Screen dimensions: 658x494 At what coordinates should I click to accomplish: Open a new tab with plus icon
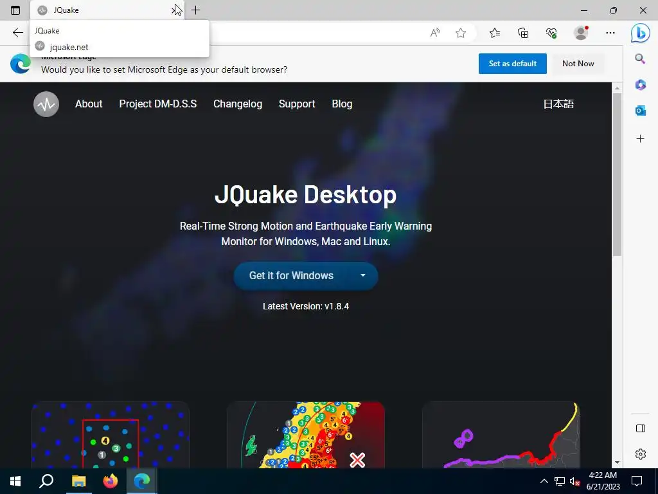(x=195, y=10)
